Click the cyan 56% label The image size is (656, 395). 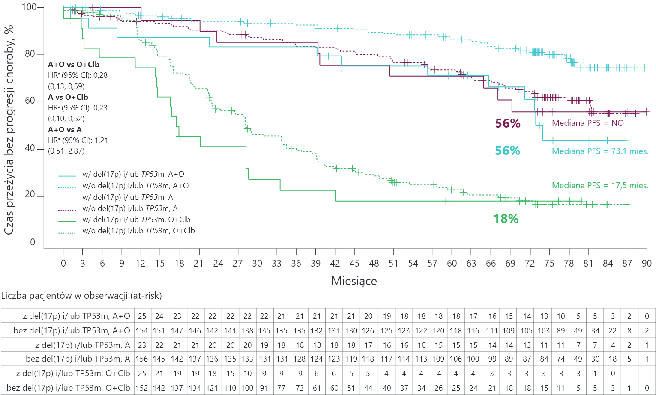(507, 151)
